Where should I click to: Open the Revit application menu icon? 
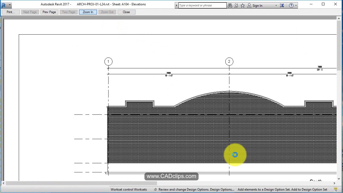4,5
